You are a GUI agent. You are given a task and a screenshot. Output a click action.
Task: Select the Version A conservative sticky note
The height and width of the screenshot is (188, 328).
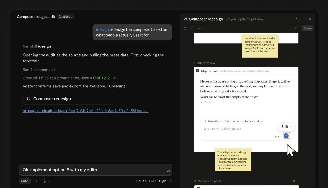260,46
